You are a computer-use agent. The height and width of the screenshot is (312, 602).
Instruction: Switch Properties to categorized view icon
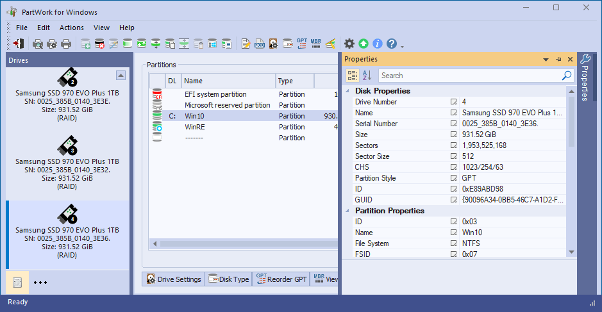click(352, 76)
